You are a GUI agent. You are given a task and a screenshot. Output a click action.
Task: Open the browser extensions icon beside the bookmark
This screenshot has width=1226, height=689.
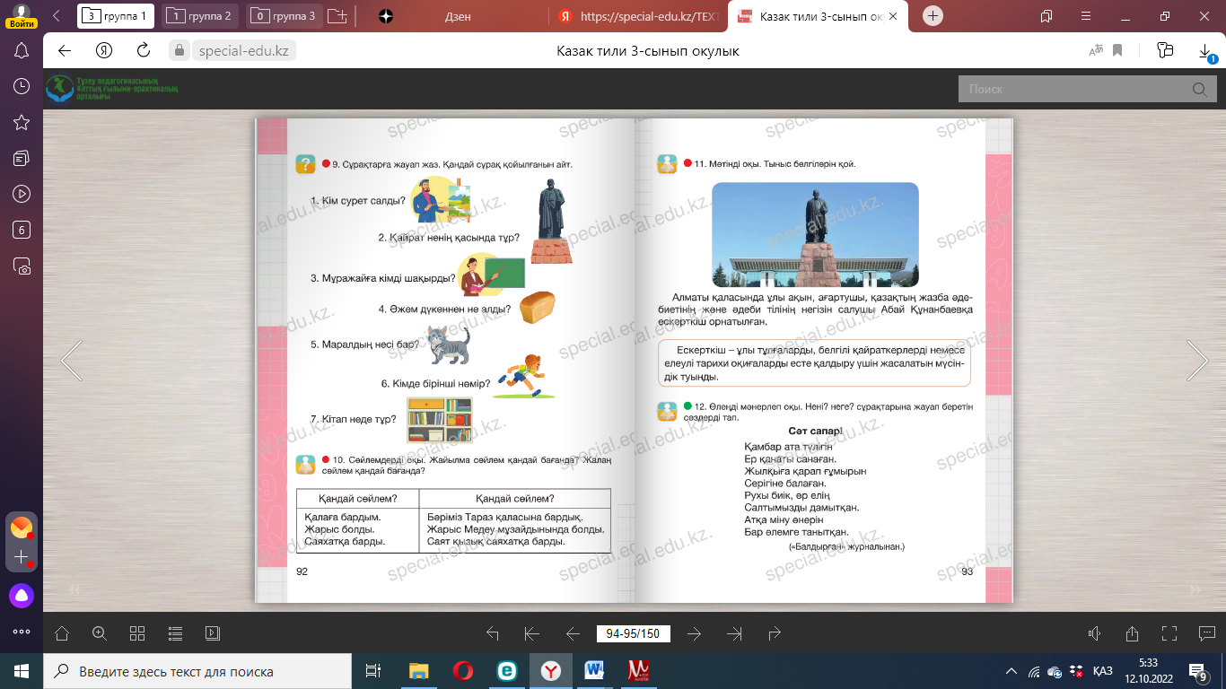(x=1166, y=50)
